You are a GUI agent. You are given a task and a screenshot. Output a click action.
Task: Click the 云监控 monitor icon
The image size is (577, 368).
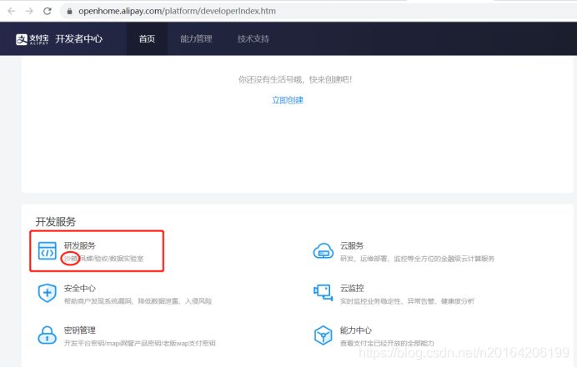323,293
